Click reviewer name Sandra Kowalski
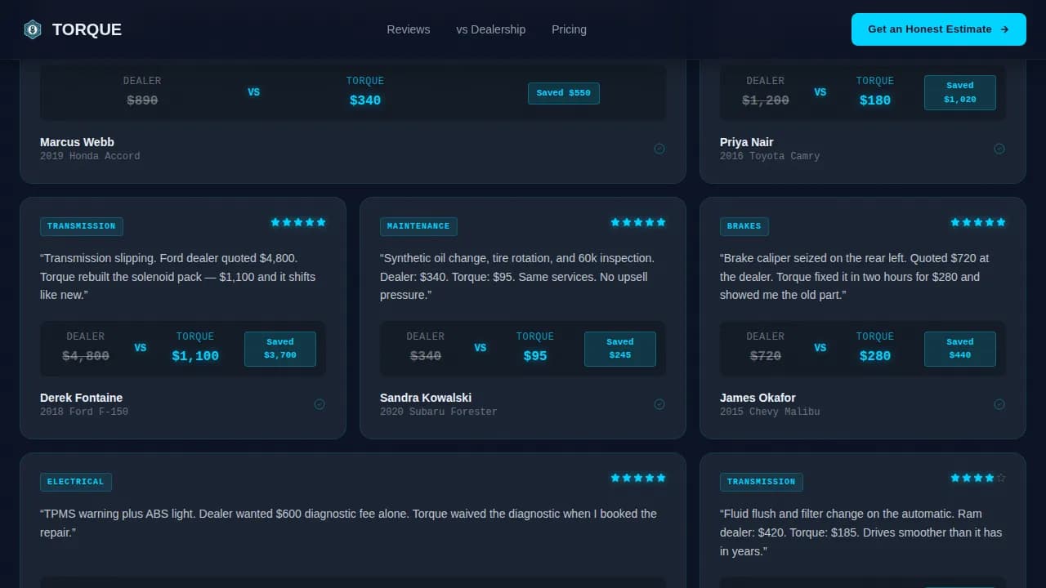The width and height of the screenshot is (1046, 588). (426, 398)
